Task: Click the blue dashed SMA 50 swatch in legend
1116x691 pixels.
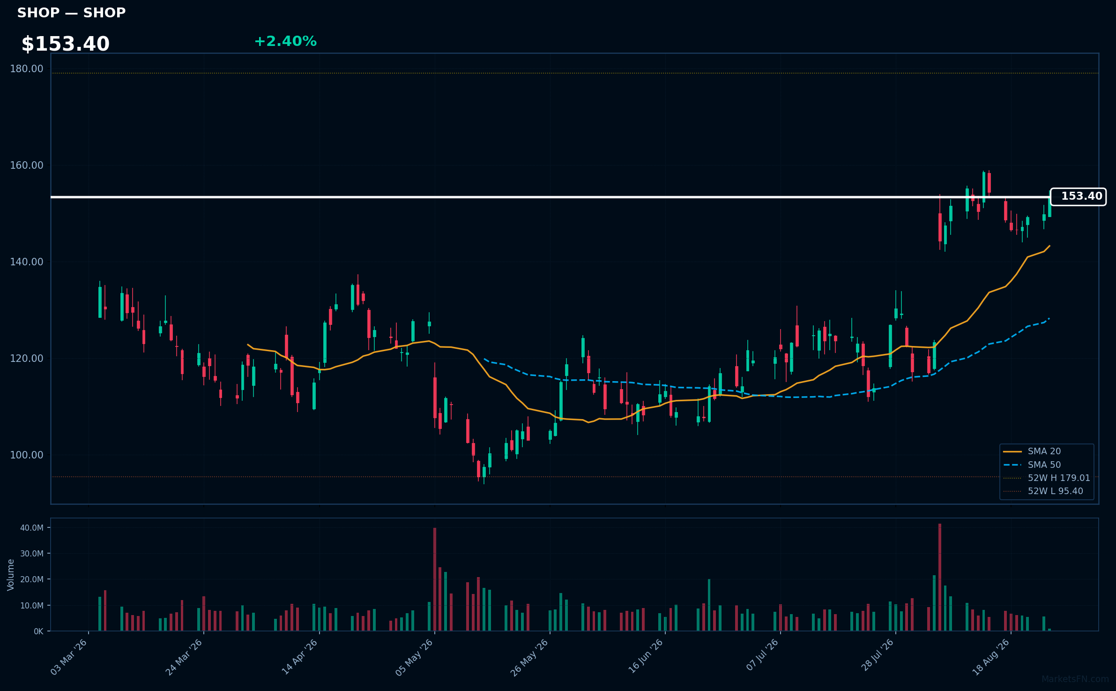Action: [x=1012, y=465]
